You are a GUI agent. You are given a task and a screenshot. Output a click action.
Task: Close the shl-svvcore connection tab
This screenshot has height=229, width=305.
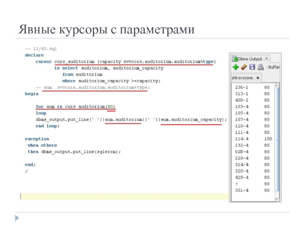257,78
